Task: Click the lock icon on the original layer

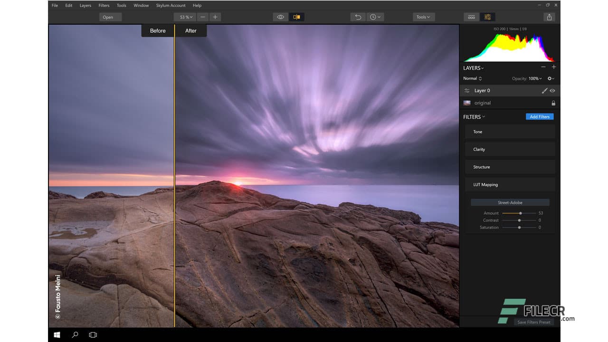Action: 553,103
